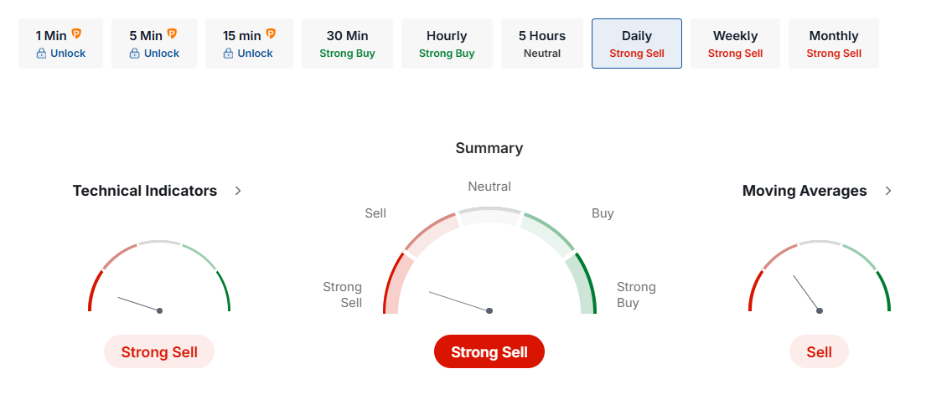Switch to the Weekly timeframe tab
This screenshot has width=952, height=415.
click(735, 44)
